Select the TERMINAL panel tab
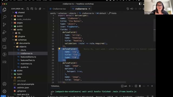Image resolution: width=173 pixels, height=97 pixels. (55, 86)
